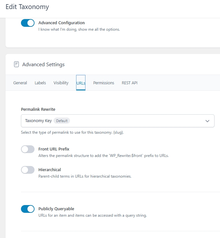
Task: Enable the Front URL Prefix toggle
Action: [x=28, y=149]
